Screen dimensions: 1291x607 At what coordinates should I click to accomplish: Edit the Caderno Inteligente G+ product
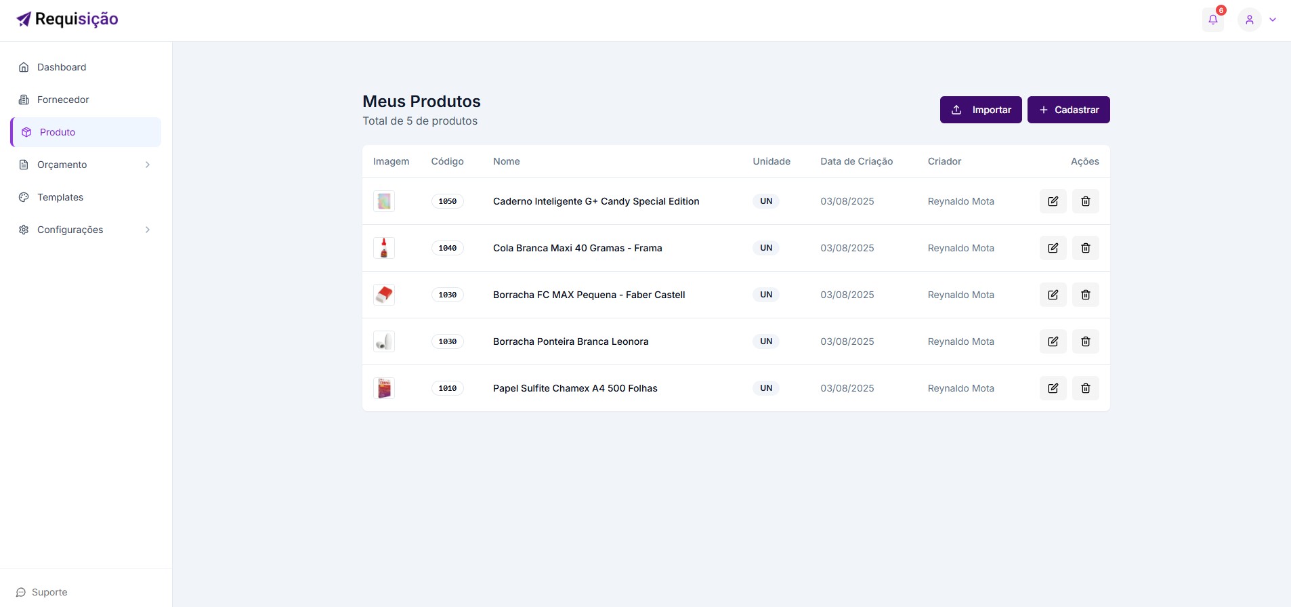(x=1053, y=201)
